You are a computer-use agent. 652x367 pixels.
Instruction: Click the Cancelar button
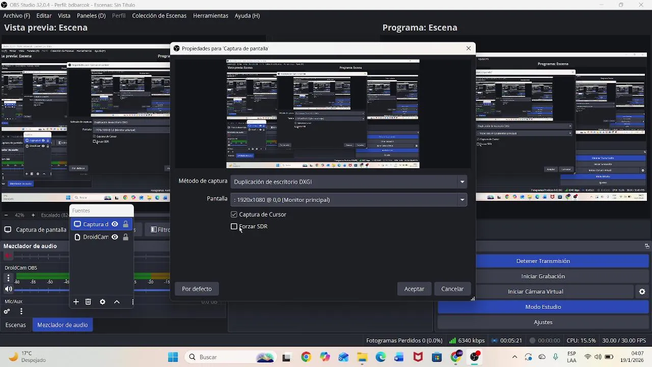[452, 289]
